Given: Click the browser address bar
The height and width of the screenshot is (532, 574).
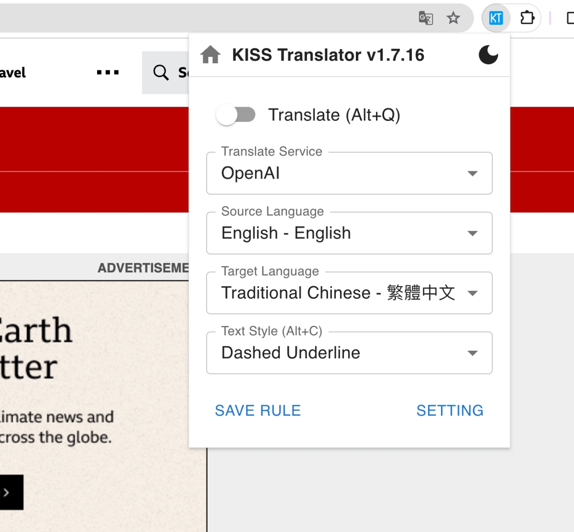Looking at the screenshot, I should (191, 18).
